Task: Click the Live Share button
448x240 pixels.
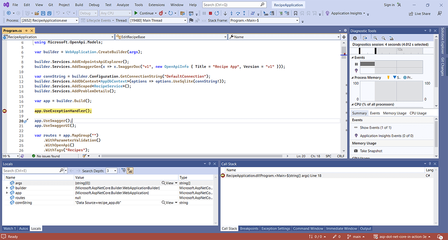Action: pos(420,13)
